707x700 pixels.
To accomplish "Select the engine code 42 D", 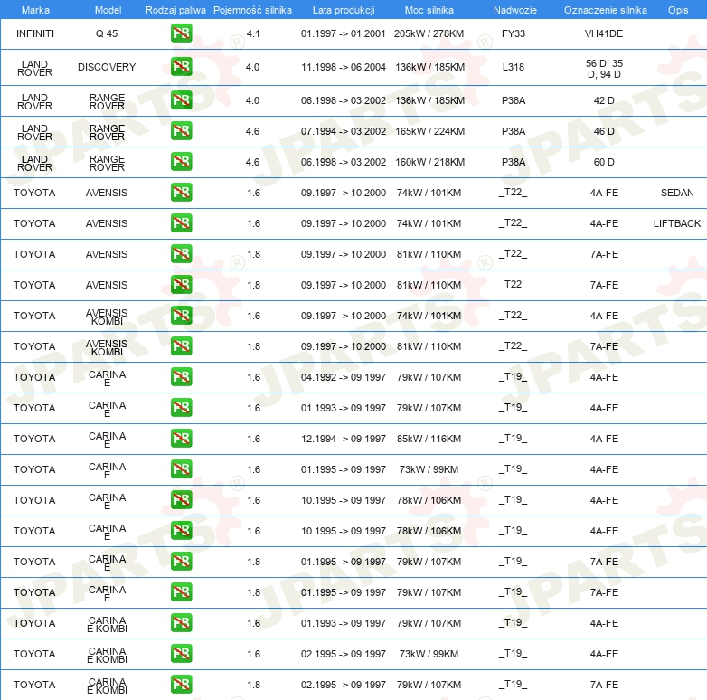I will point(604,100).
